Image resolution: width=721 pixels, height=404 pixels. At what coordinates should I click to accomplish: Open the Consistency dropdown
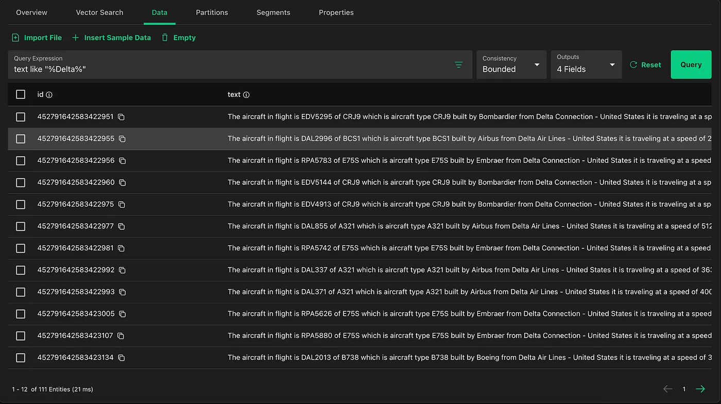pyautogui.click(x=511, y=64)
